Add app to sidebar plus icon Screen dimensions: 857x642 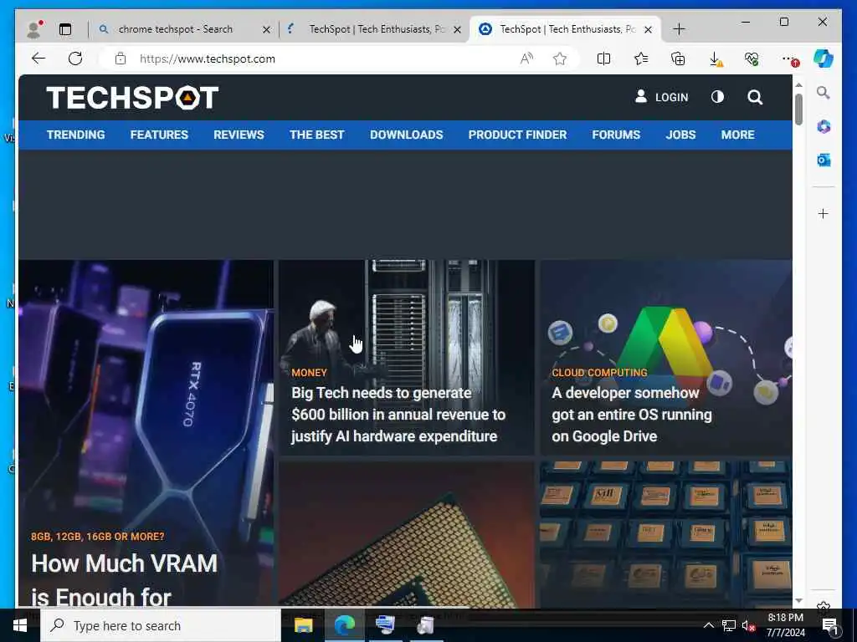click(x=824, y=213)
